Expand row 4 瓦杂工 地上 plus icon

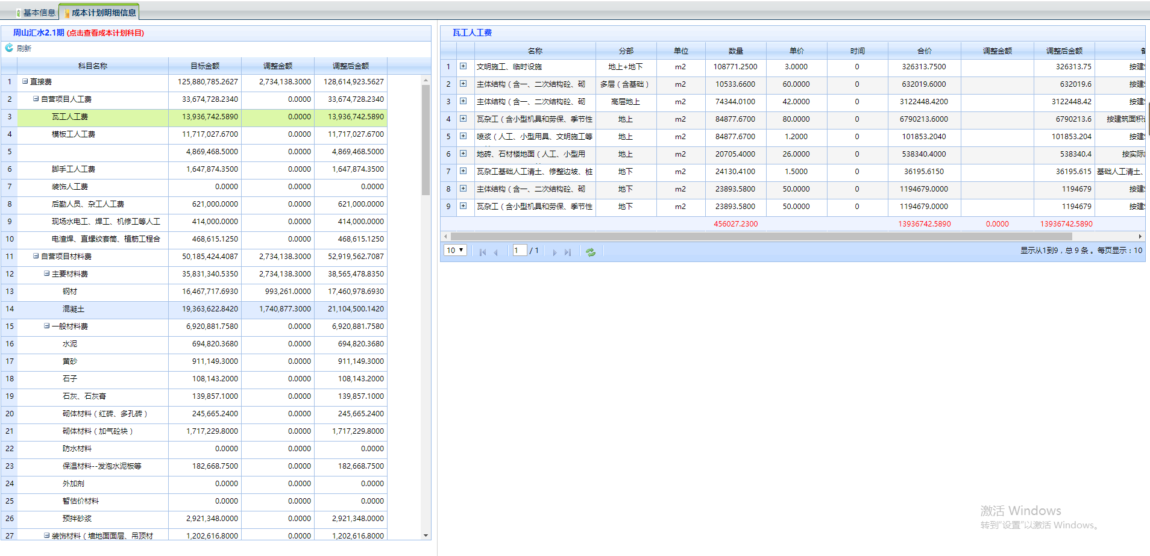[463, 119]
